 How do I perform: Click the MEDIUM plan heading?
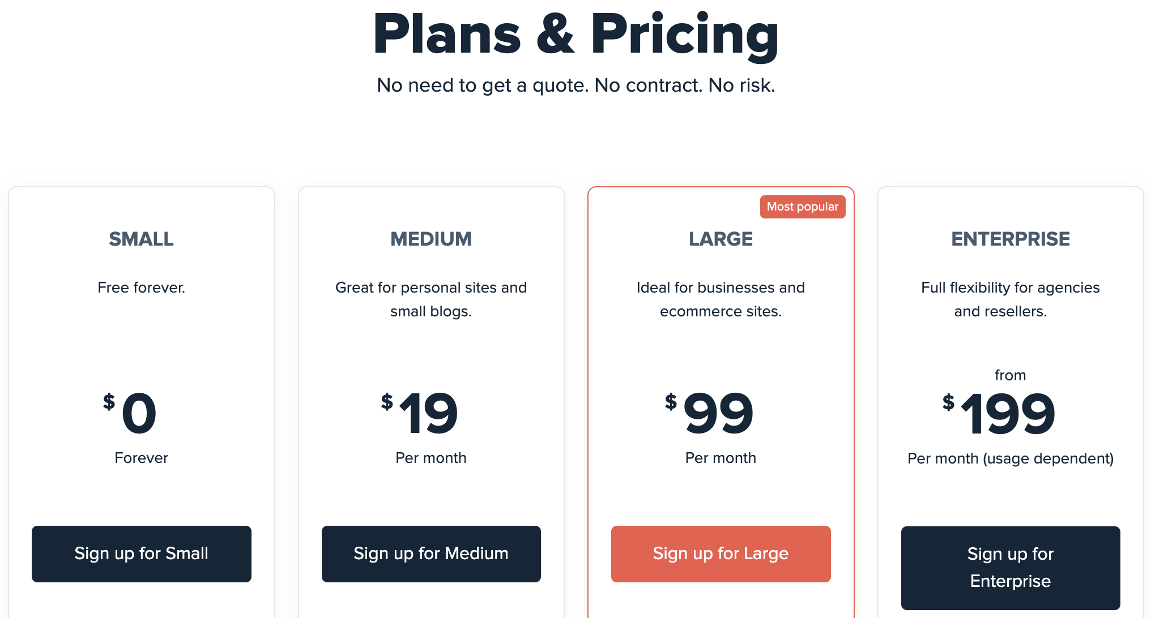click(431, 239)
